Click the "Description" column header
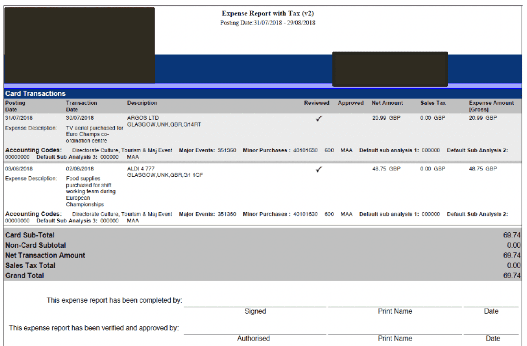Viewport: 527px width, 346px height. point(142,103)
